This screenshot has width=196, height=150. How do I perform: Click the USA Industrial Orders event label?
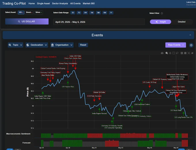tap(142, 104)
